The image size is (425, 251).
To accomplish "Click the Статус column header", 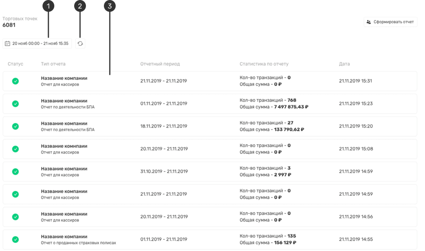I will (x=16, y=64).
